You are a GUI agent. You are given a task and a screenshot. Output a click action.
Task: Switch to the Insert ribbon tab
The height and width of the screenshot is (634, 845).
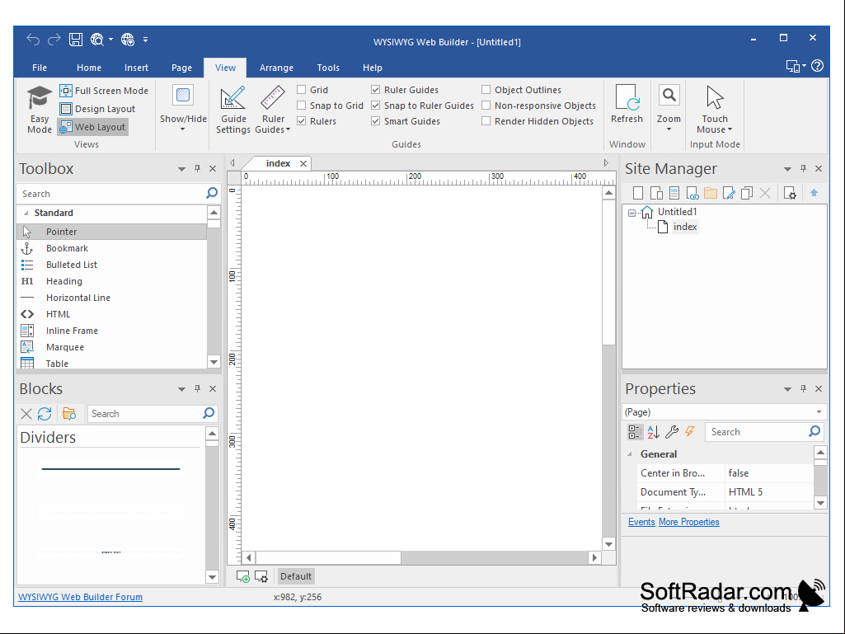[136, 68]
